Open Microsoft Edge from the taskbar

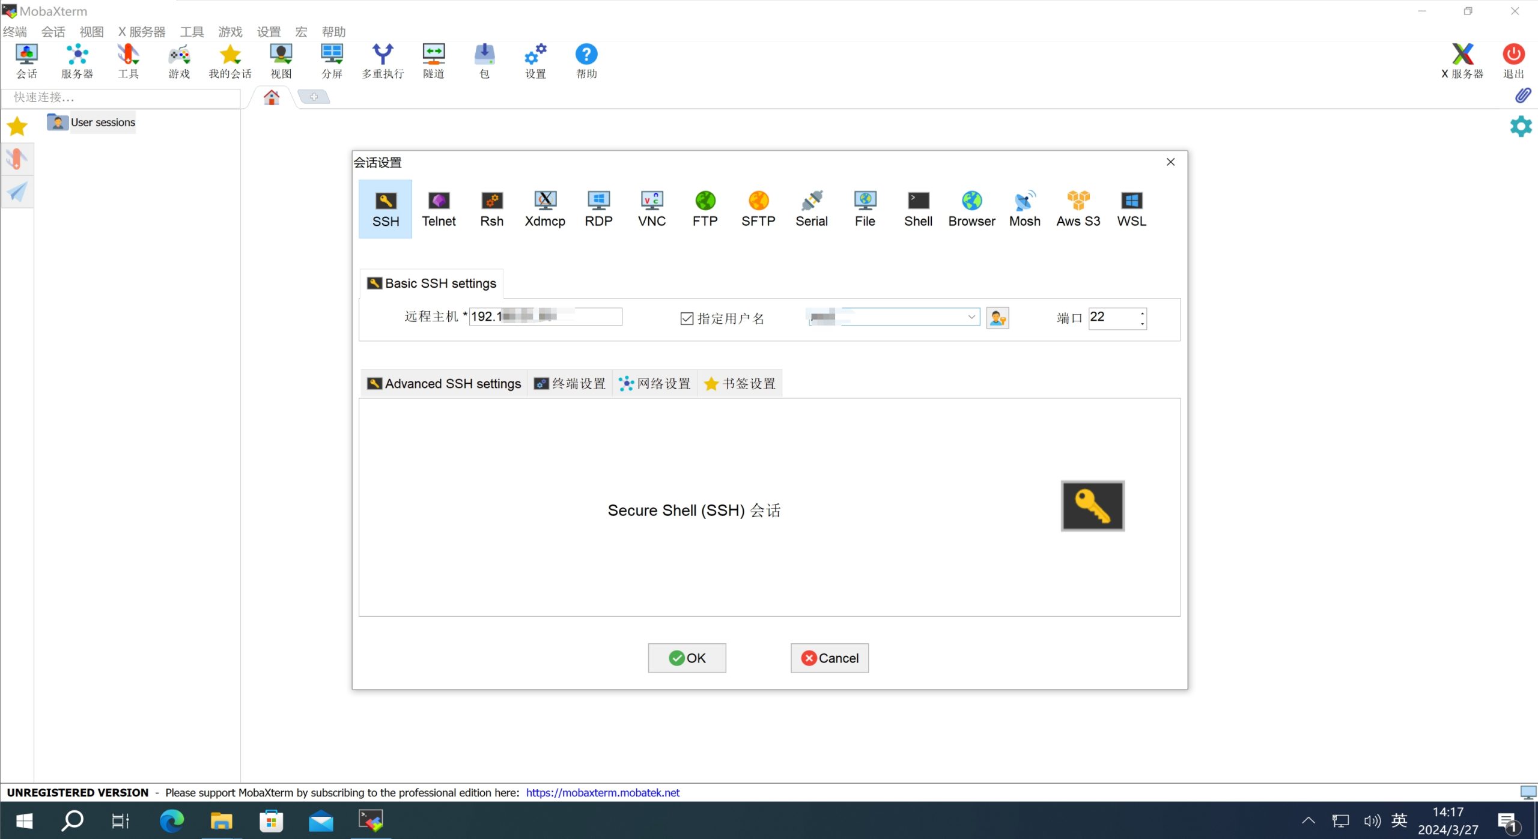[171, 820]
